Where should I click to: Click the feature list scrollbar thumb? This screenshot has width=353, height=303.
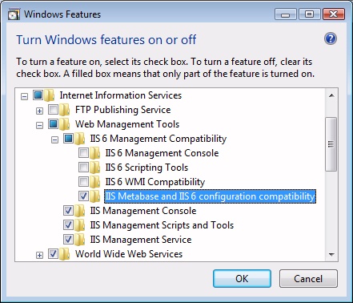(x=331, y=144)
